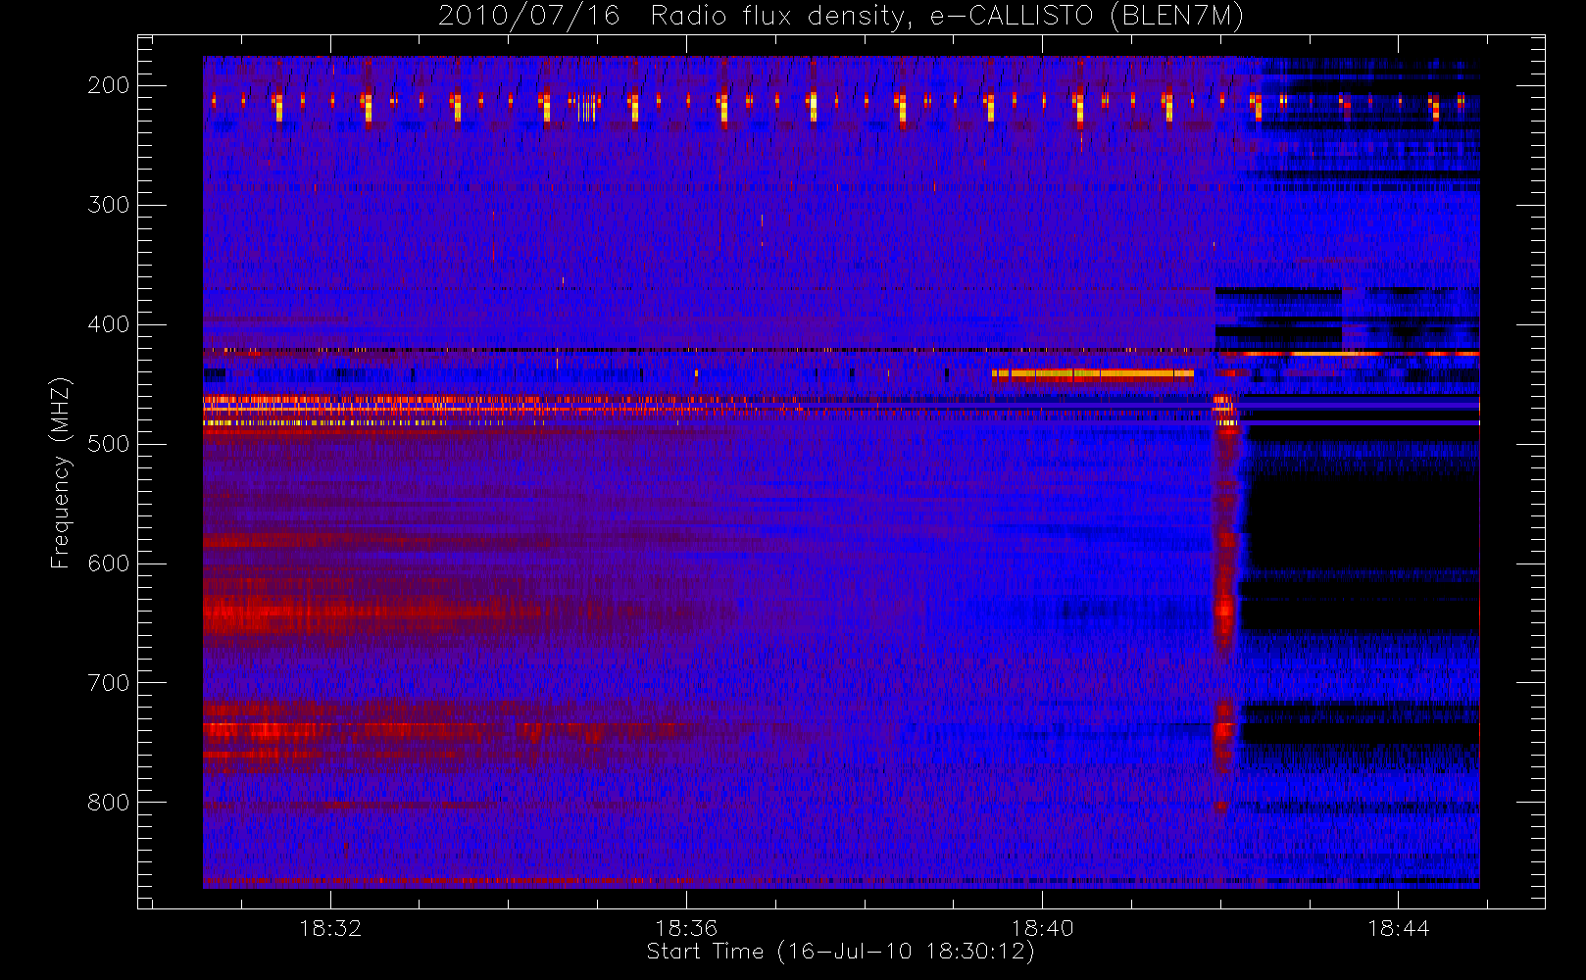Viewport: 1586px width, 980px height.
Task: Click the 18:32 time tick label
Action: [330, 928]
